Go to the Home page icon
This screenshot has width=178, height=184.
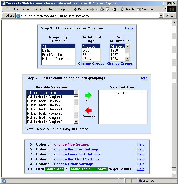tap(114, 9)
